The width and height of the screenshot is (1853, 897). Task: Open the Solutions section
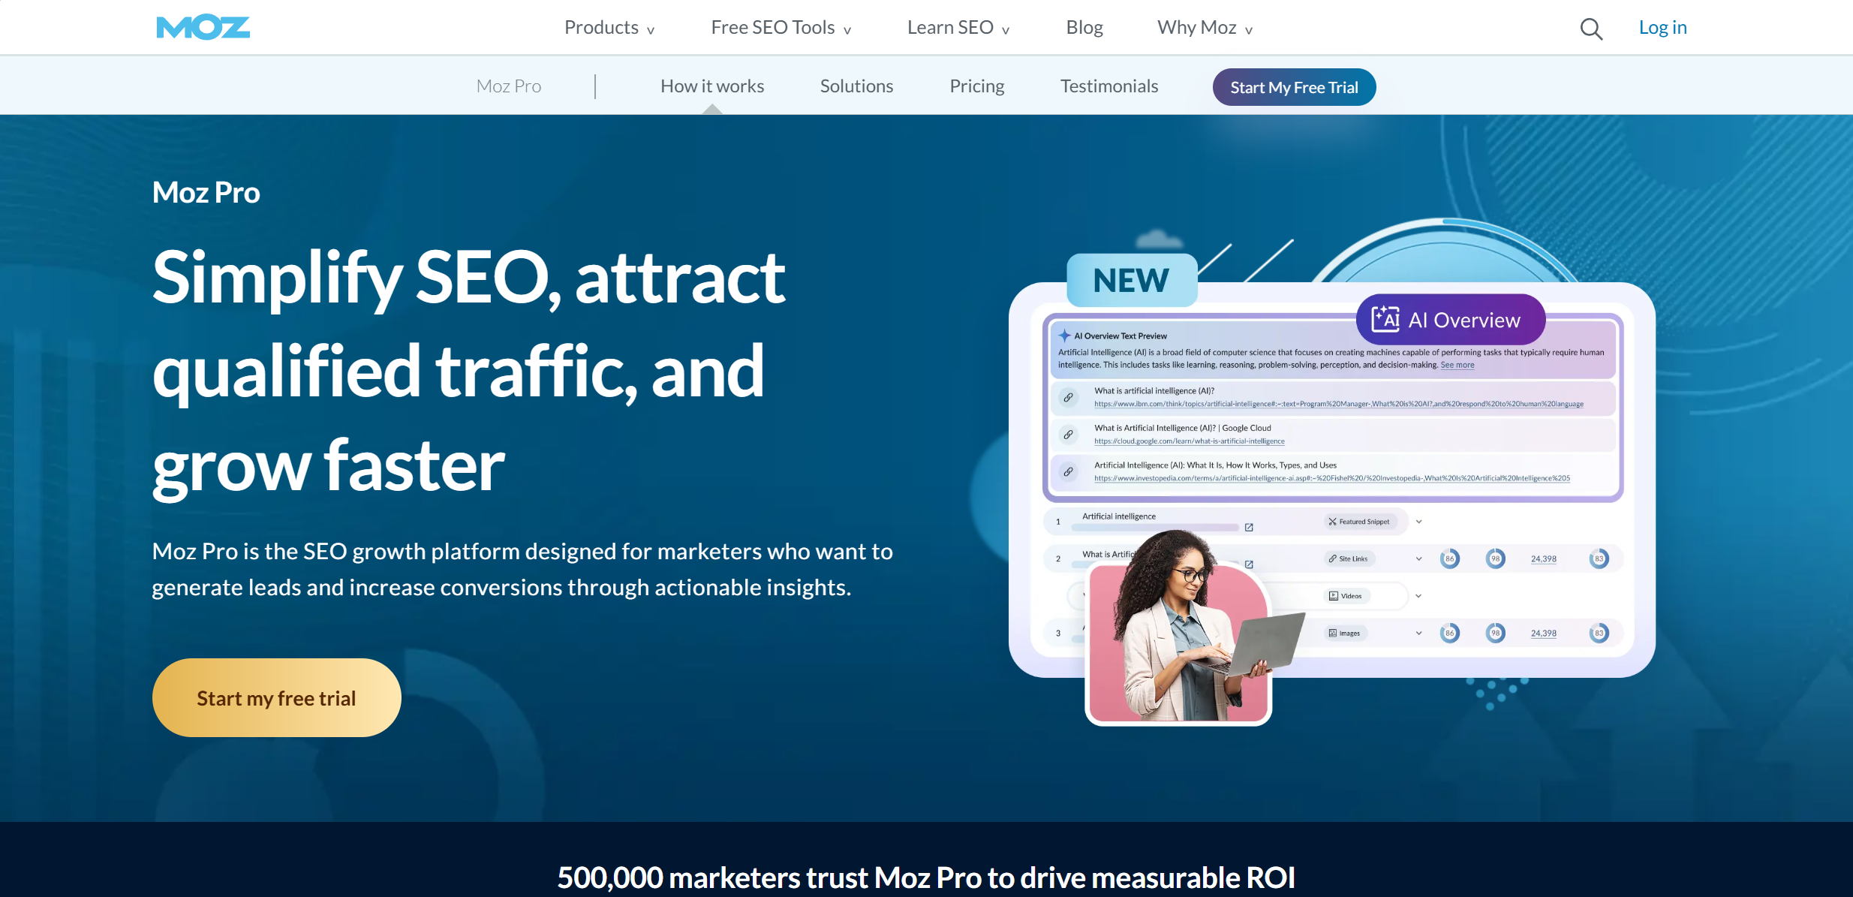[856, 86]
